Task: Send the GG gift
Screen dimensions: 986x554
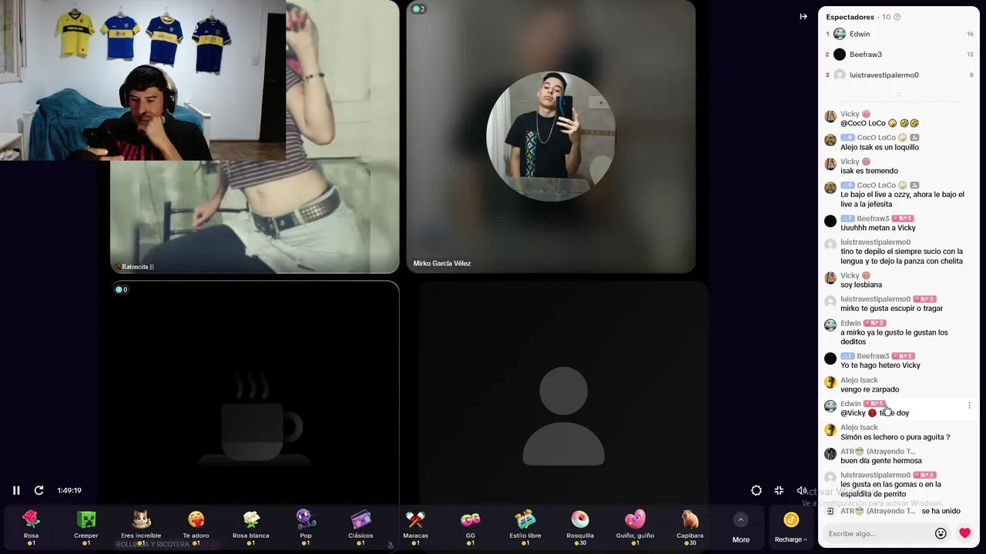Action: (x=471, y=527)
